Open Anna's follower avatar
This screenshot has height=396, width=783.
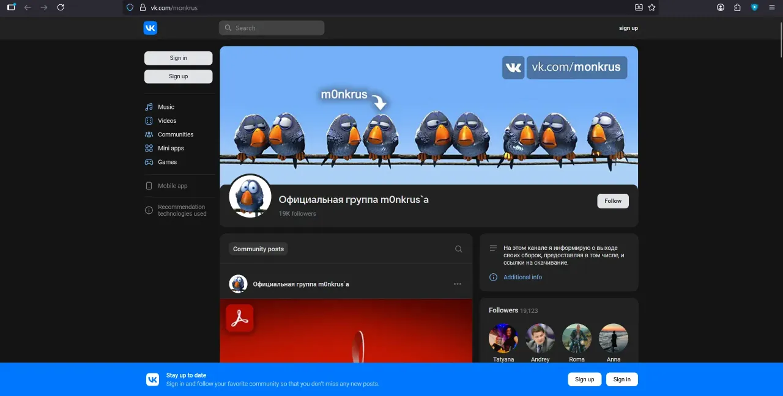click(x=614, y=338)
